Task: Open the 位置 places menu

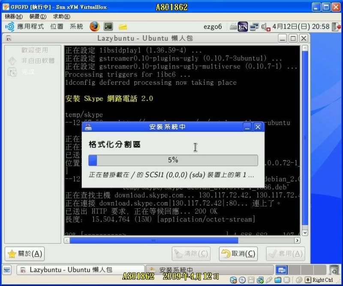Action: [57, 27]
